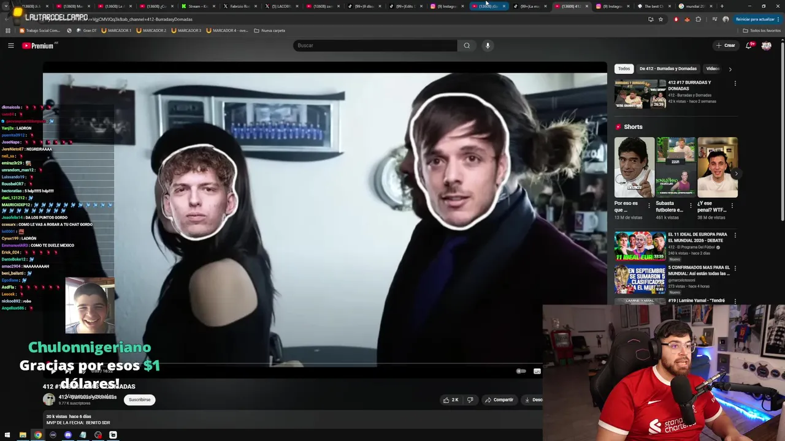Open options for '5 CONFIRMADOS MAS PARA EL' video

[x=735, y=268]
